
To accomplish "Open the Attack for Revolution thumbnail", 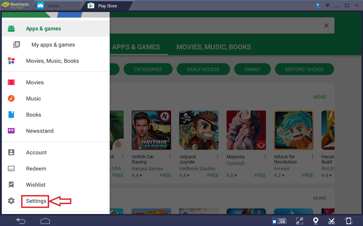I will (294, 130).
